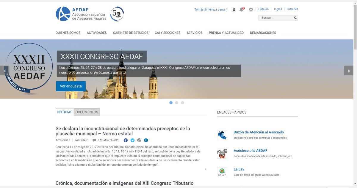The image size is (357, 188).
Task: Click the Asóciese a la AEDAF icon
Action: [x=222, y=153]
